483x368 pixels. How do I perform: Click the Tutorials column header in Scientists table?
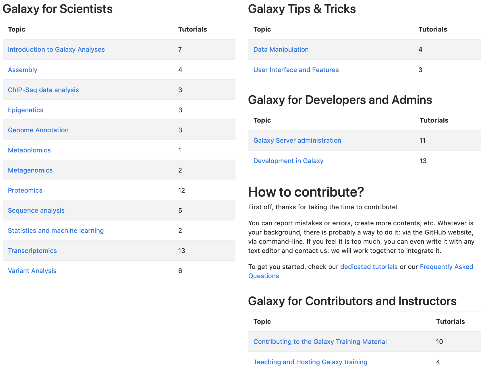click(193, 29)
